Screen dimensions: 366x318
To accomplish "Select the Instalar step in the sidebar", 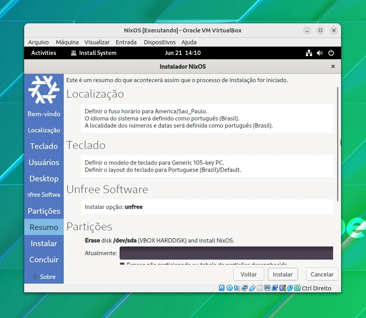I will coord(44,243).
